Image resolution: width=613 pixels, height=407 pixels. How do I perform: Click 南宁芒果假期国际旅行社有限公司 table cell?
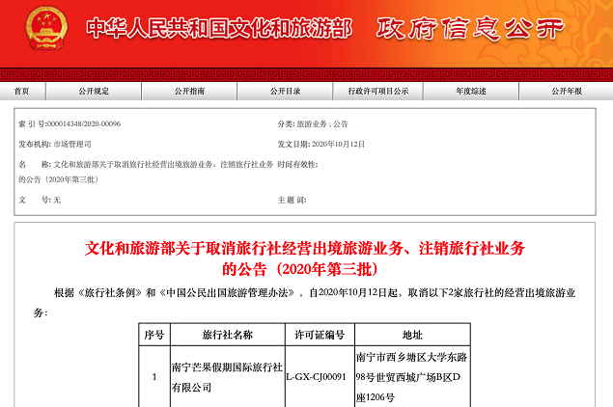coord(226,376)
